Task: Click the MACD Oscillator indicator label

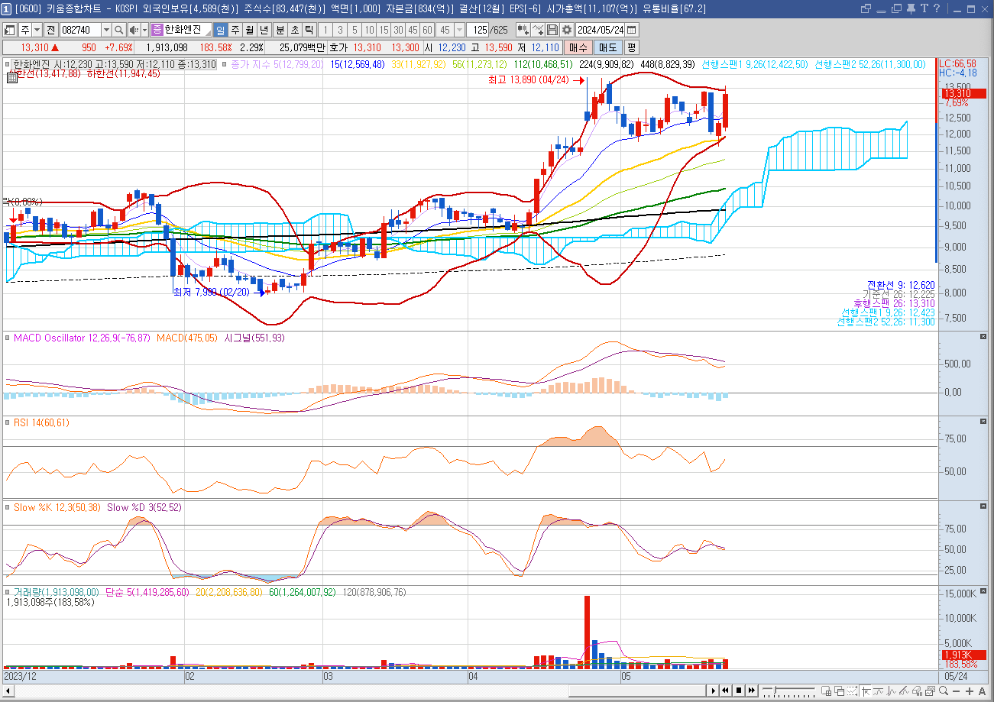Action: point(82,337)
